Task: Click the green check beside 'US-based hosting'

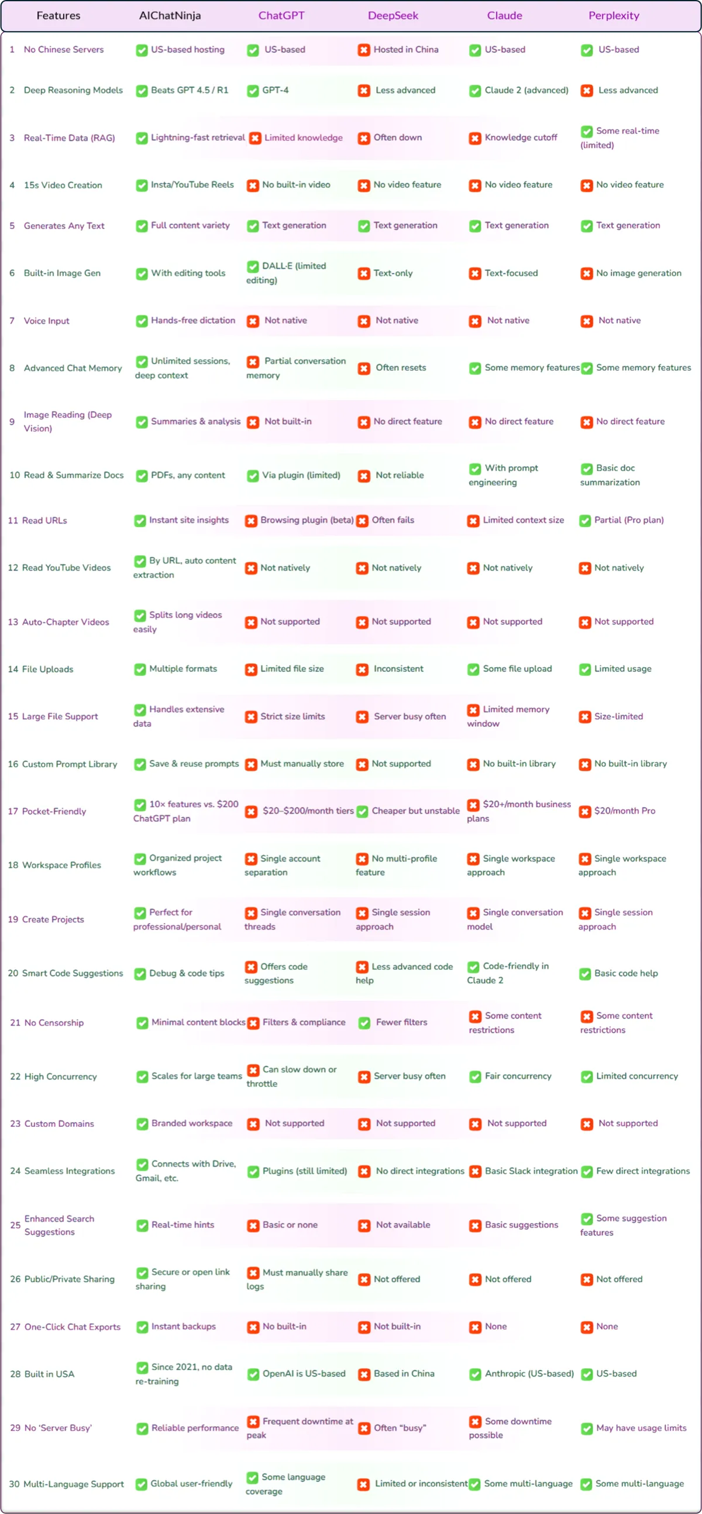Action: [142, 50]
